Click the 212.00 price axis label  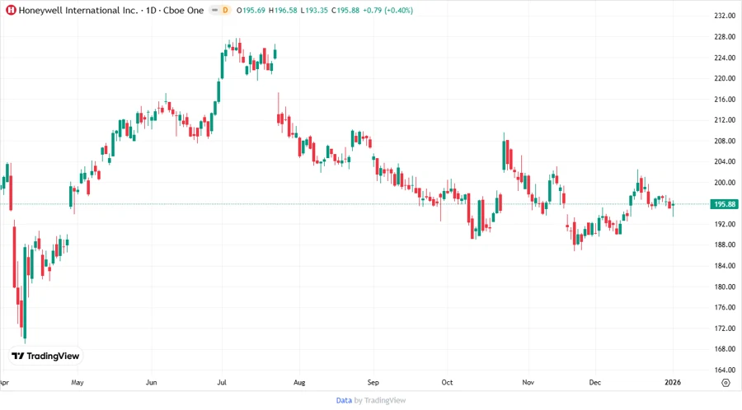point(725,120)
